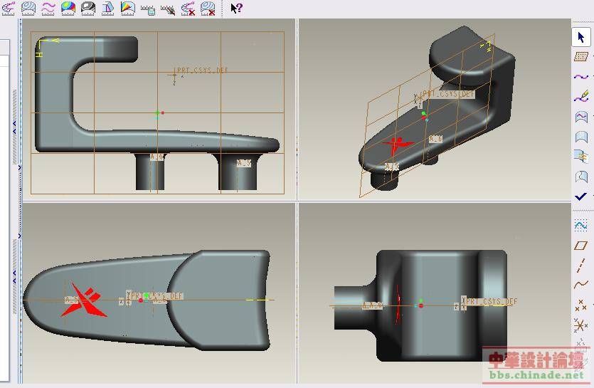Click PRT_CSYS_DEF label in the side profile view
Image resolution: width=594 pixels, height=388 pixels.
203,70
